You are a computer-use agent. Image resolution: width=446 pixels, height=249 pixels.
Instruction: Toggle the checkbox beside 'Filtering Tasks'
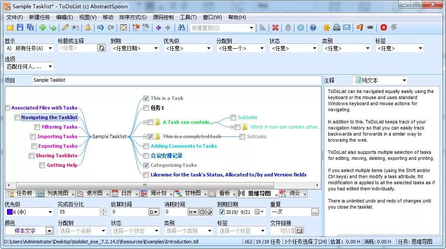coord(37,127)
